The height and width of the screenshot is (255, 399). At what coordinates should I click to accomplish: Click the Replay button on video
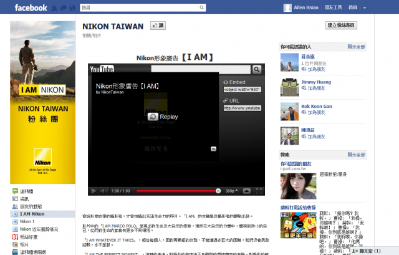tap(163, 117)
